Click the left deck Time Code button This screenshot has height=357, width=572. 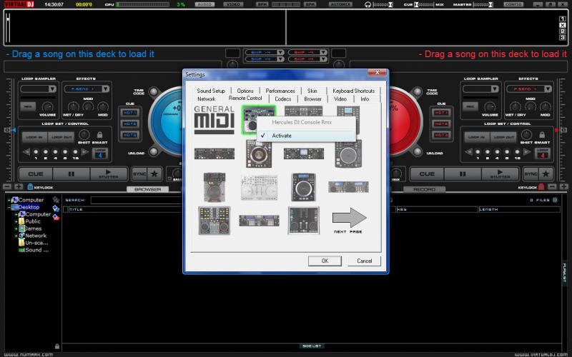[x=154, y=91]
